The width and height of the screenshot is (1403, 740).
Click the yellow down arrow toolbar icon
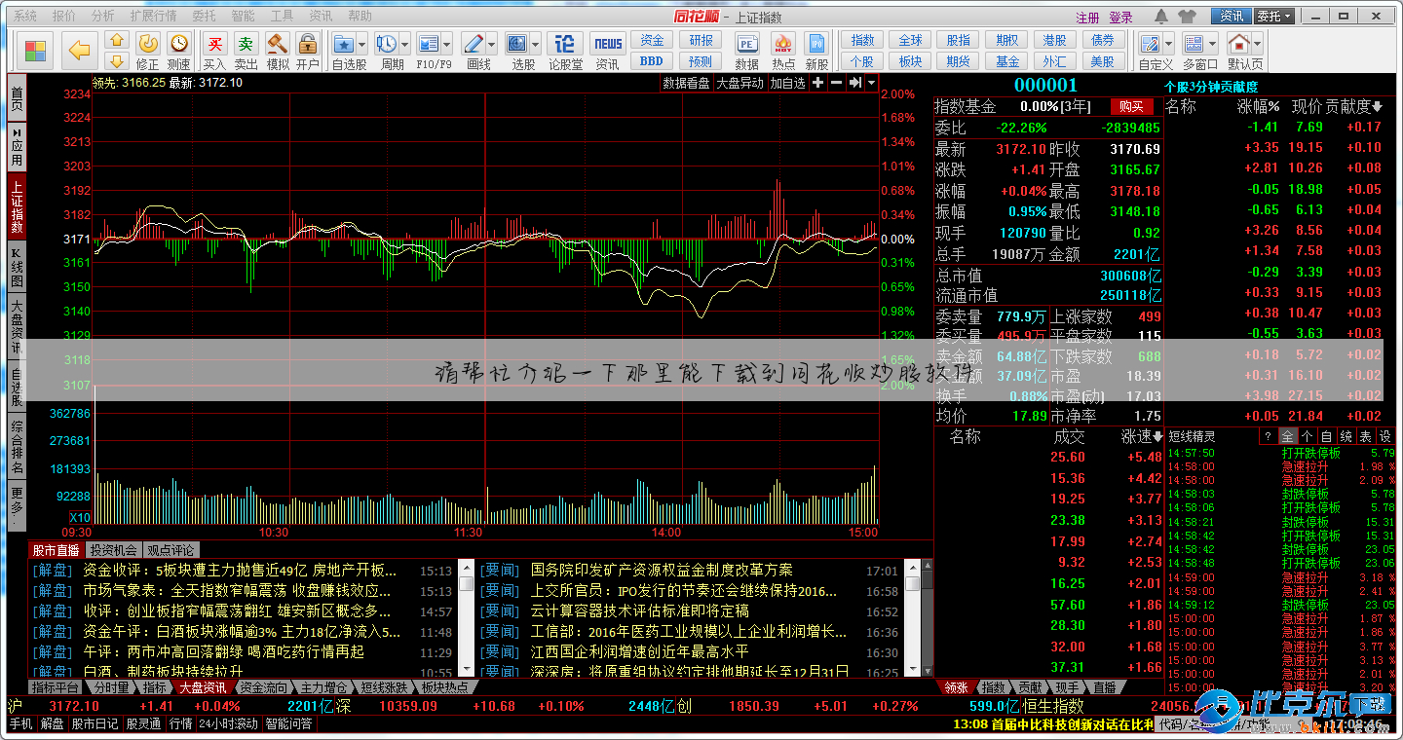(116, 61)
